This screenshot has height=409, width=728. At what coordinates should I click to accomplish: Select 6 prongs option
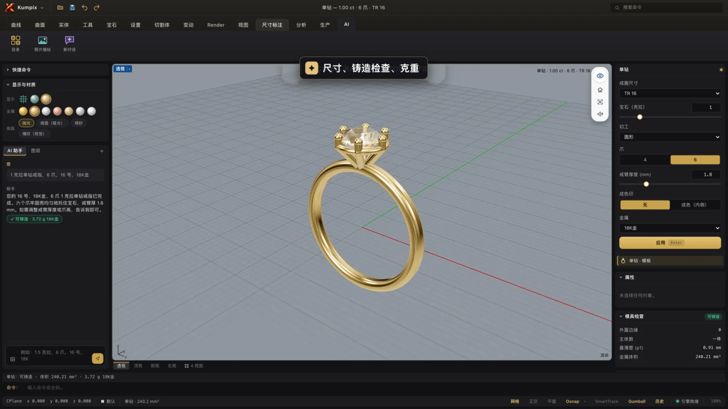click(695, 160)
